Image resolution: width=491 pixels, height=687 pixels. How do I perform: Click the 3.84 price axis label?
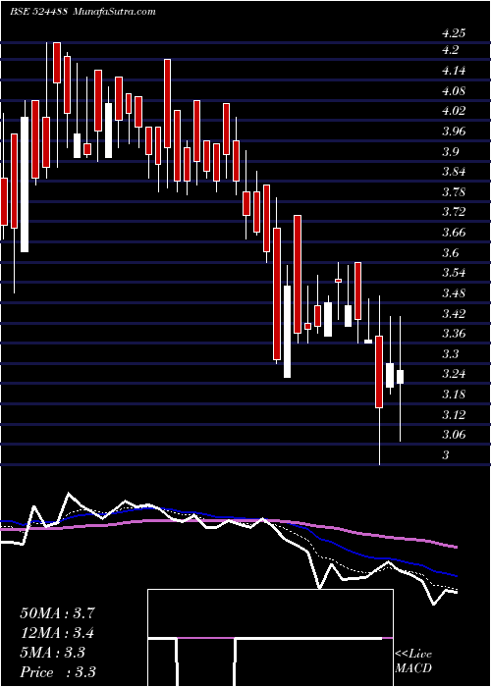pyautogui.click(x=454, y=172)
